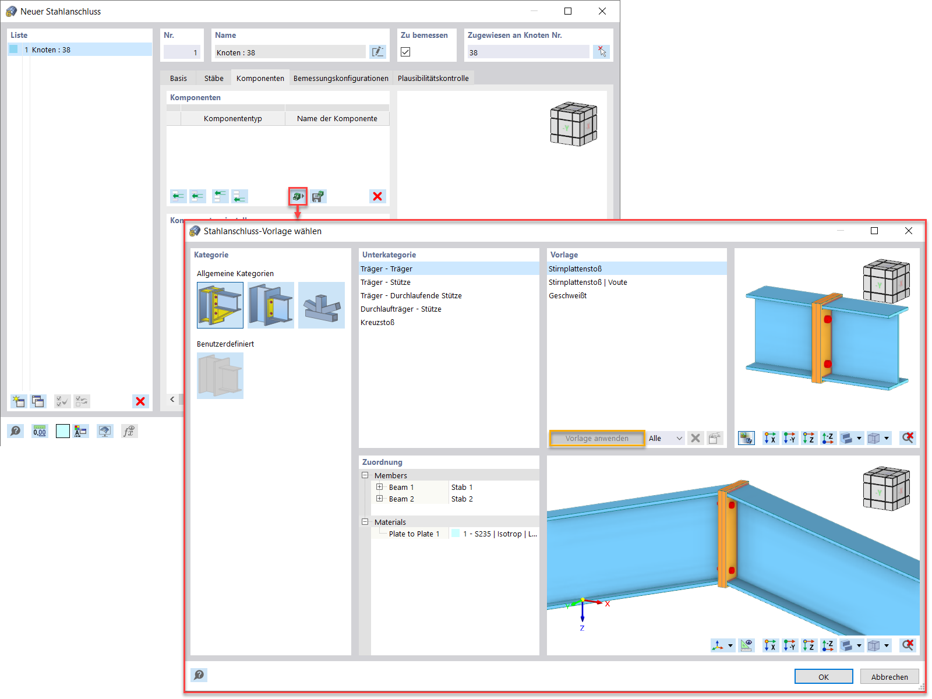Click node select icon next to assigned node 38
Viewport: 932px width, 699px height.
(601, 52)
